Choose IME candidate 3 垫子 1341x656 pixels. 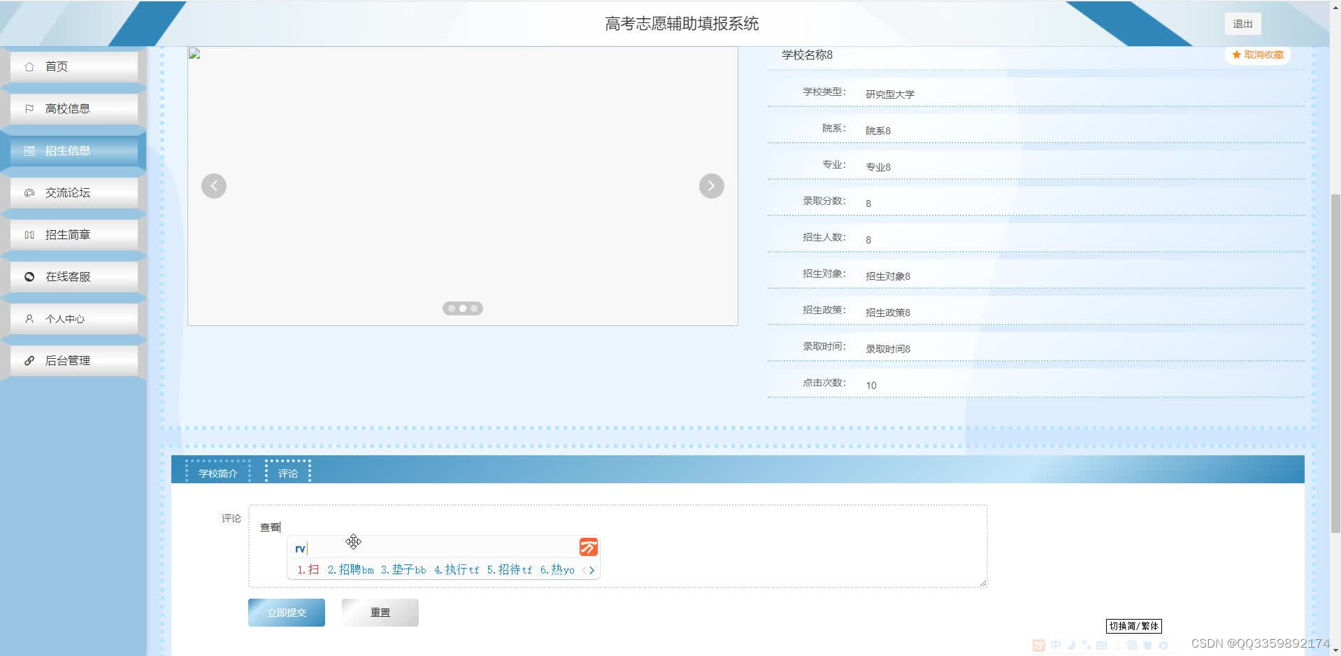tap(403, 570)
